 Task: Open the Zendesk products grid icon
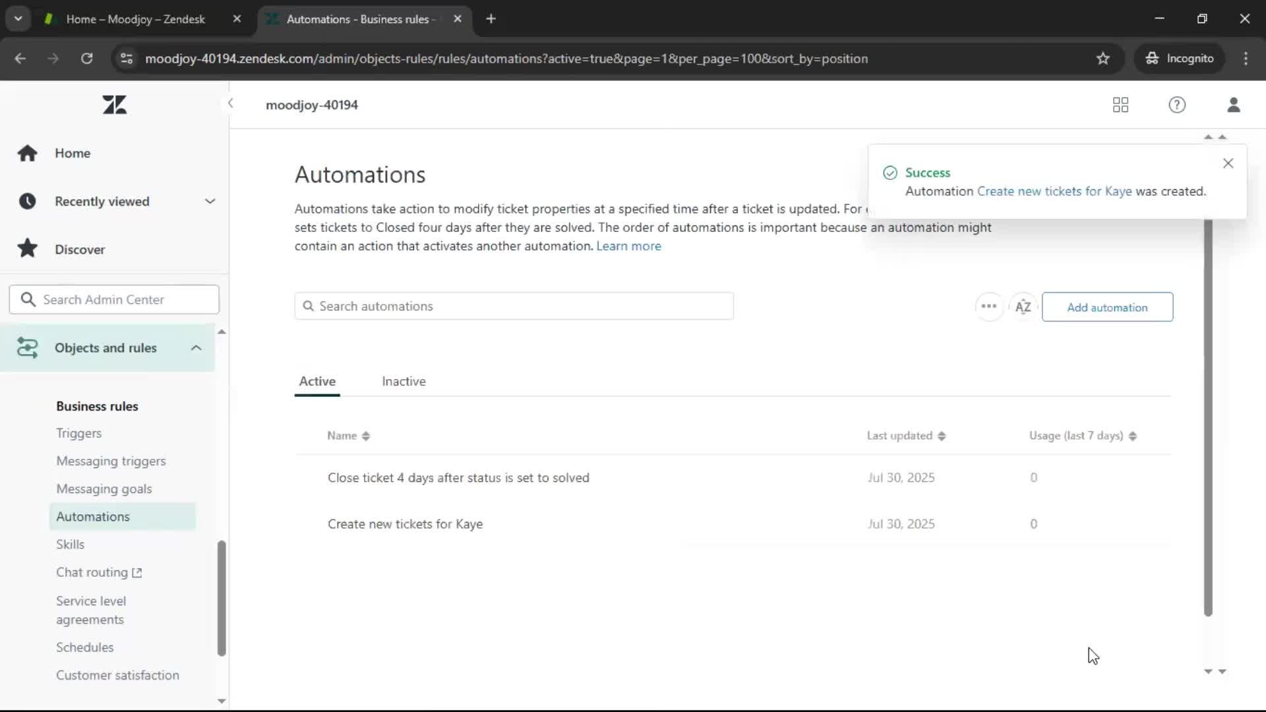click(1120, 105)
